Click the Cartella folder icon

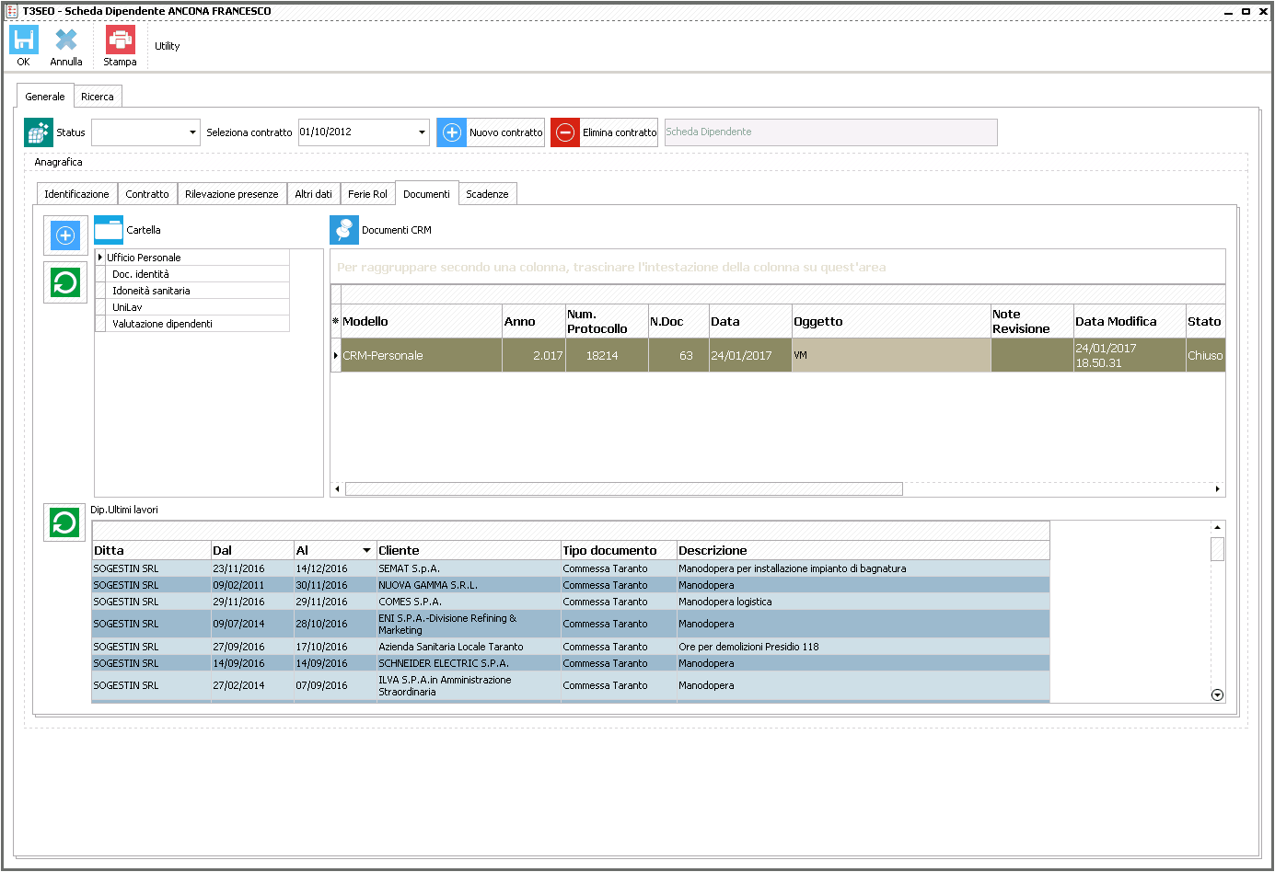(x=109, y=230)
